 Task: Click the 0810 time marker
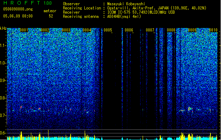click(x=213, y=30)
